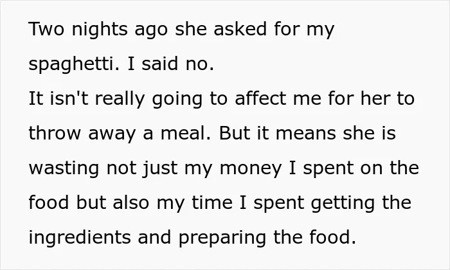Click the word "ingredients" in last line
Viewport: 450px width, 270px height.
(x=80, y=238)
